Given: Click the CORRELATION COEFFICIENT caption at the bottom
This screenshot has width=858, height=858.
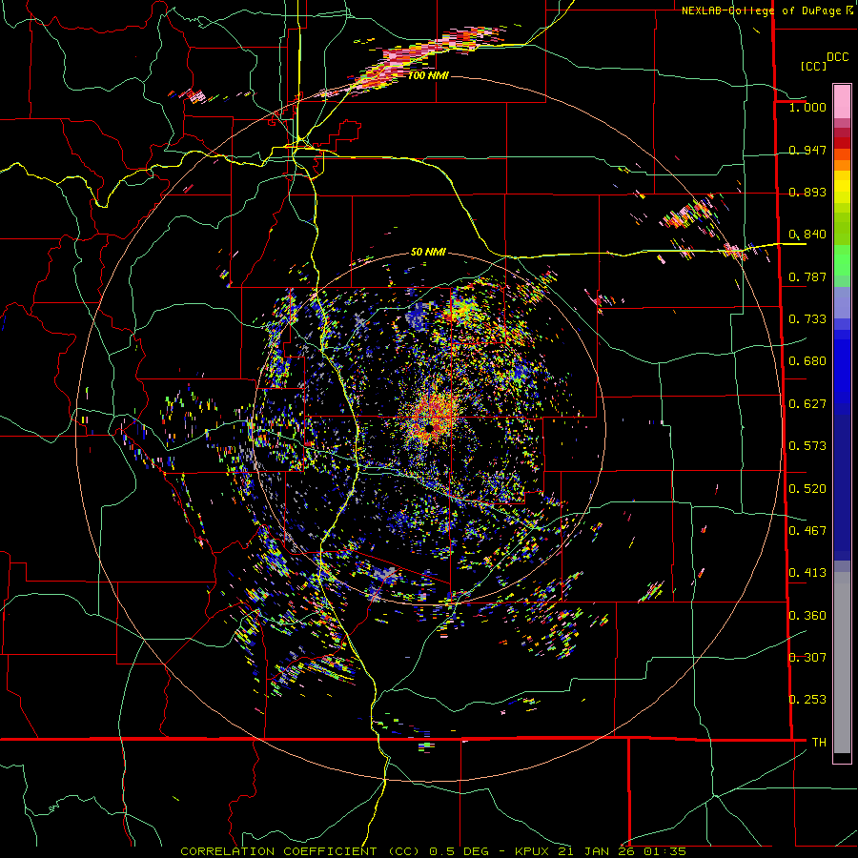Looking at the screenshot, I should click(x=433, y=851).
